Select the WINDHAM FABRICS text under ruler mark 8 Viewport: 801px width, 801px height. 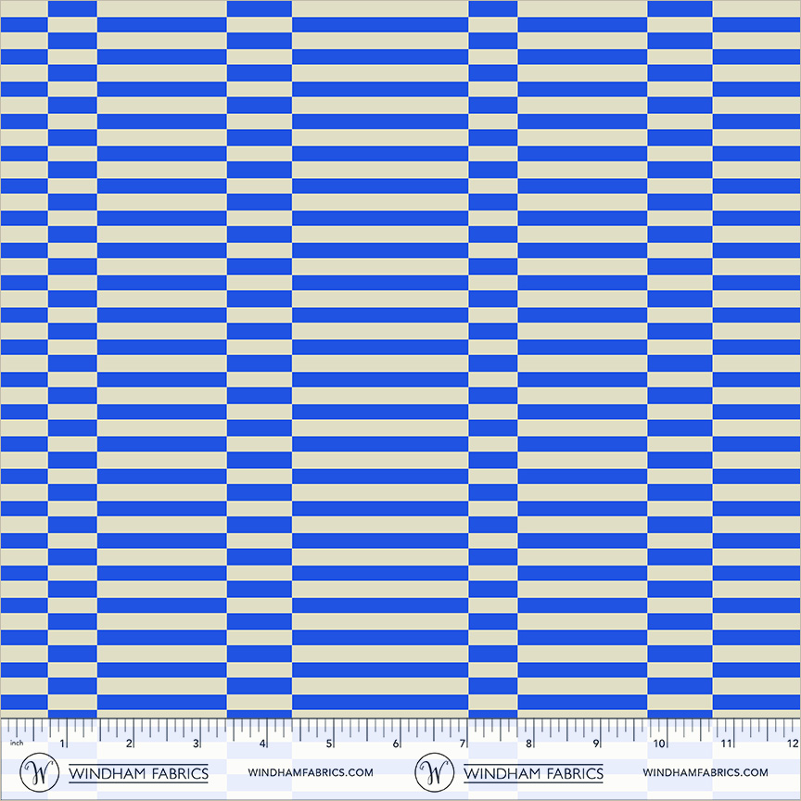tap(533, 773)
